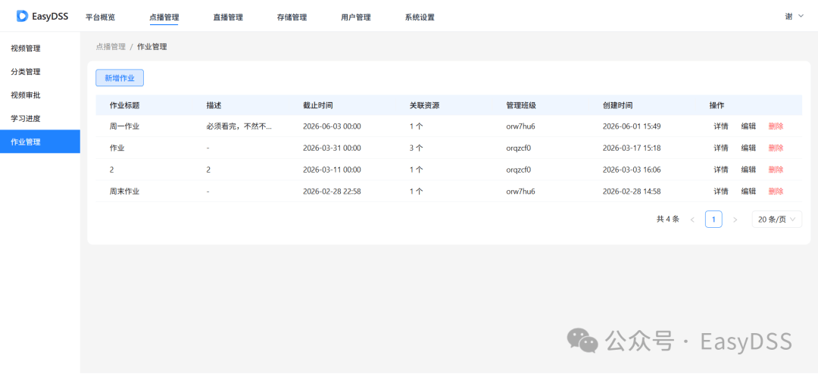
Task: Click the 2026-03-03 16:06 creation time cell
Action: pyautogui.click(x=632, y=170)
